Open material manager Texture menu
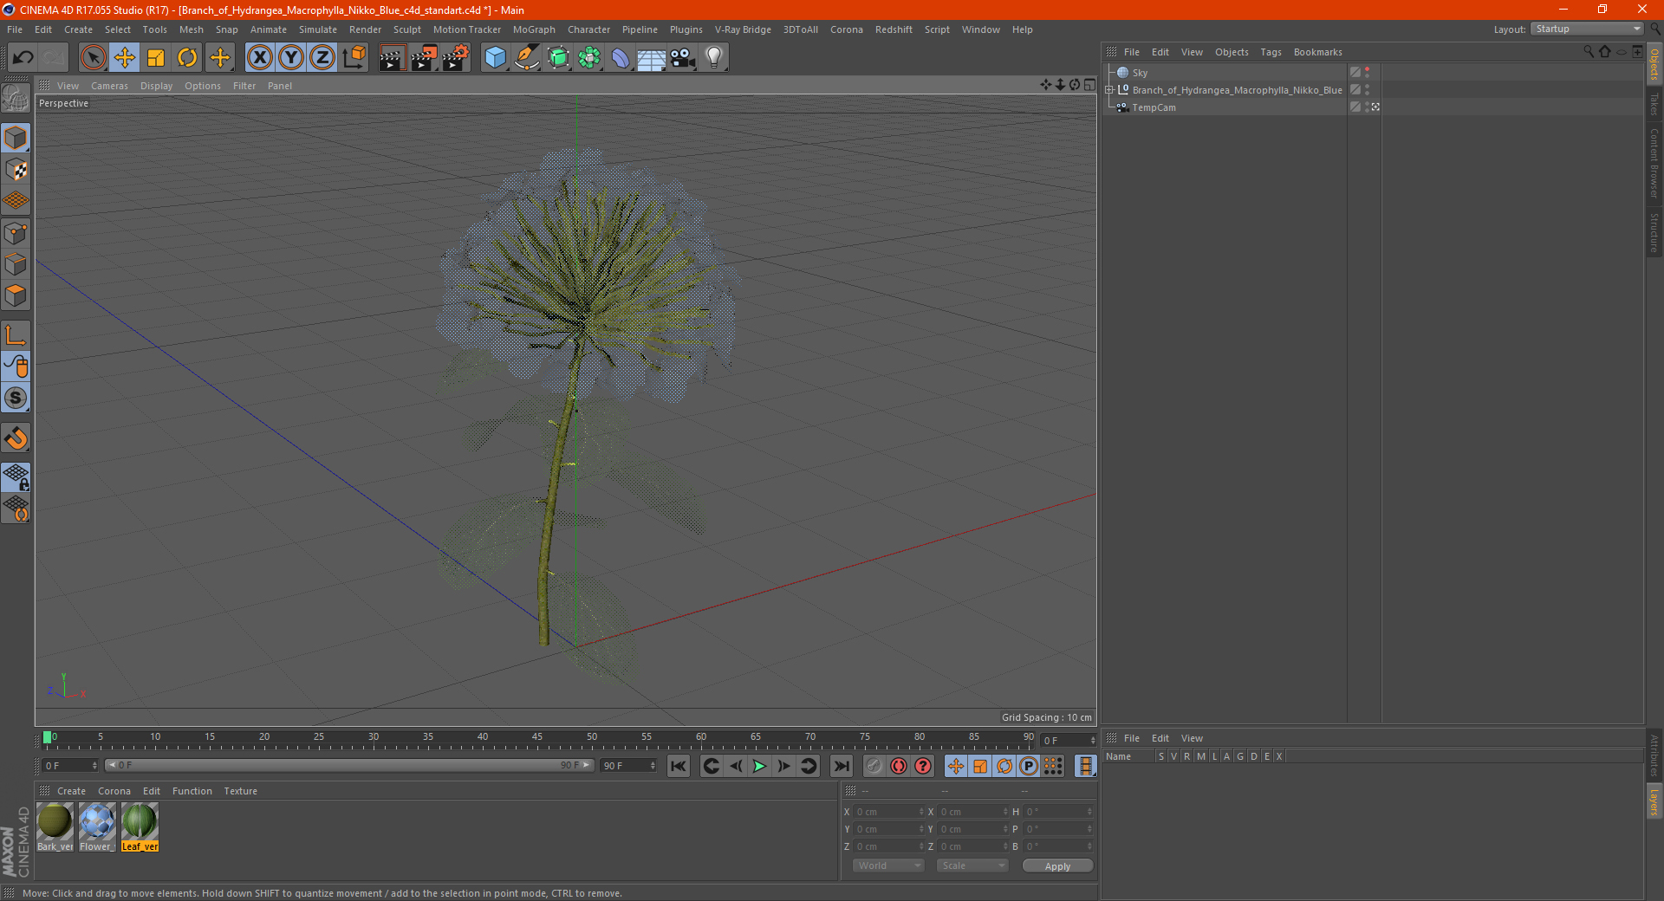1664x901 pixels. pyautogui.click(x=240, y=791)
